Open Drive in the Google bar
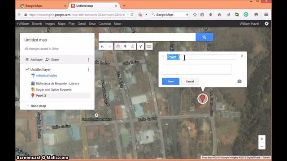The height and width of the screenshot is (161, 287). pyautogui.click(x=92, y=24)
